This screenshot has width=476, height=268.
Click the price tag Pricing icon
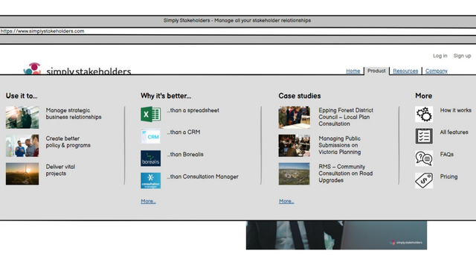[424, 180]
